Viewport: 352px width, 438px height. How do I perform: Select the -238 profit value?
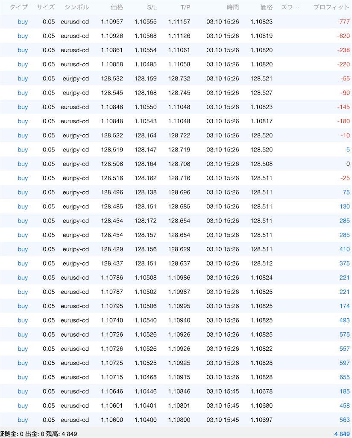click(x=343, y=50)
